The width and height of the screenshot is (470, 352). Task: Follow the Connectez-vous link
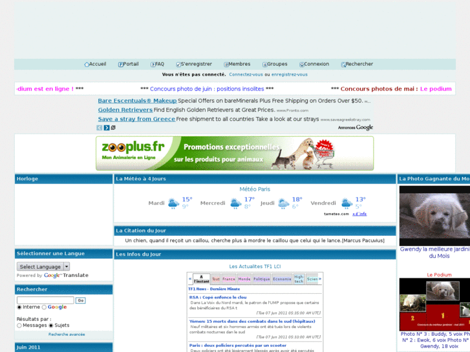click(246, 74)
